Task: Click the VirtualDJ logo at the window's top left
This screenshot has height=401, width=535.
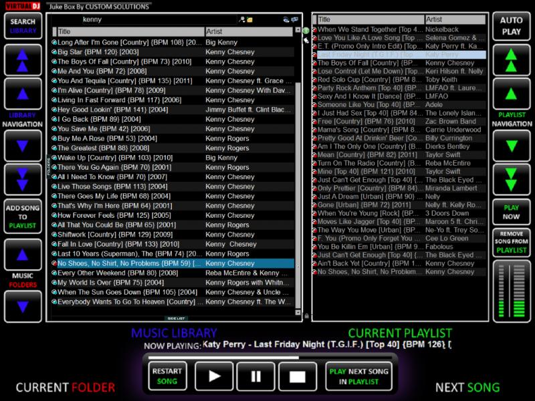Action: coord(23,6)
